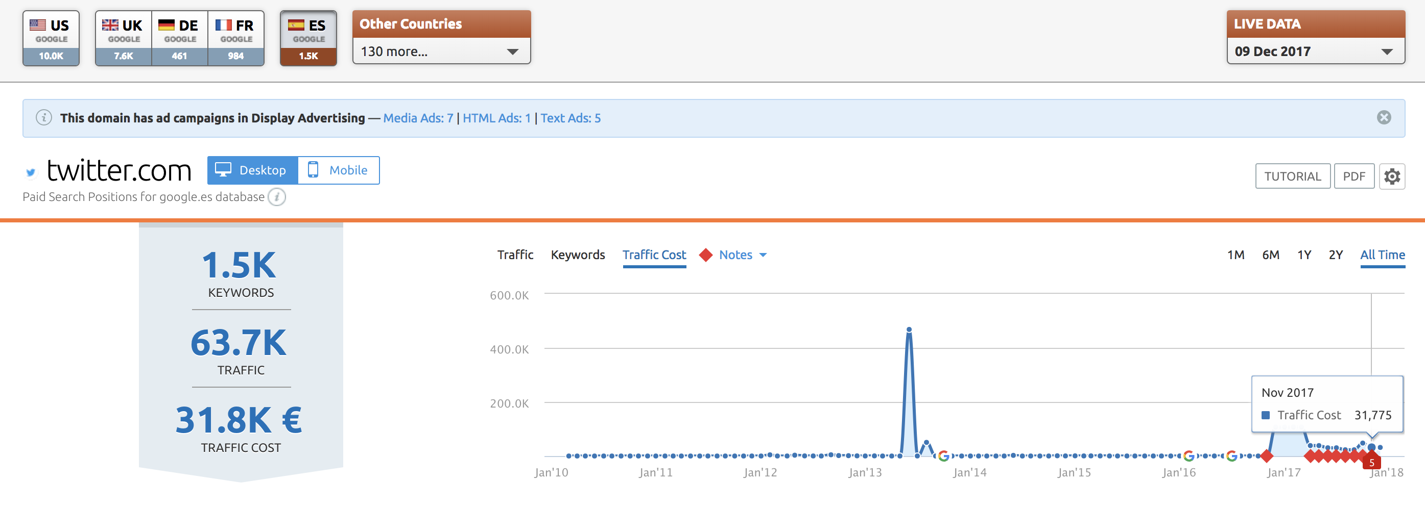
Task: Click the blue Traffic Cost legend square
Action: pyautogui.click(x=1266, y=415)
